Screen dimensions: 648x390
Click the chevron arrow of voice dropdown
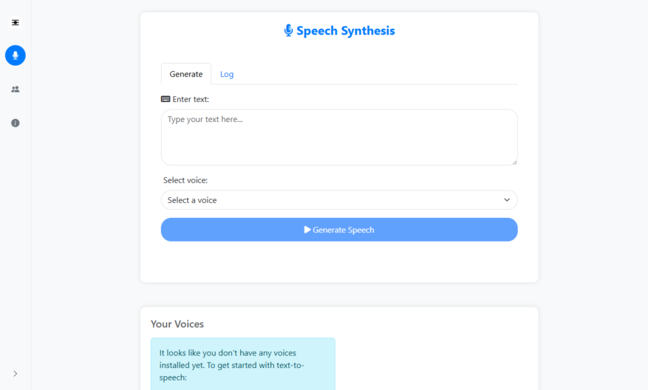click(507, 200)
